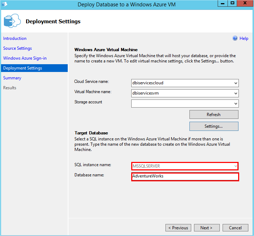Click the Results step in sidebar
254x236 pixels.
point(10,88)
